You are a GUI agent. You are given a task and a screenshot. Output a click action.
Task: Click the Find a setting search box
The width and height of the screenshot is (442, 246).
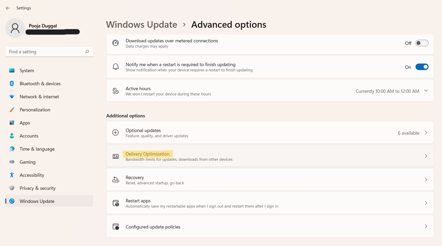[46, 52]
